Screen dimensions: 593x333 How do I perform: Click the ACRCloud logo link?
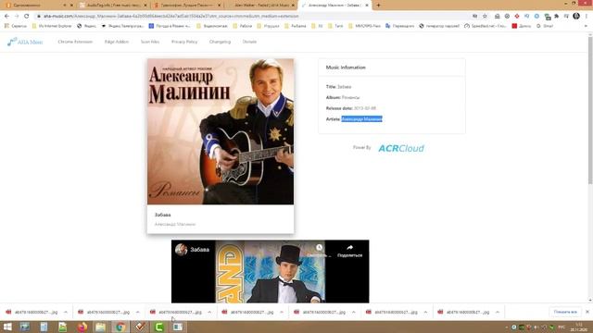pos(401,148)
